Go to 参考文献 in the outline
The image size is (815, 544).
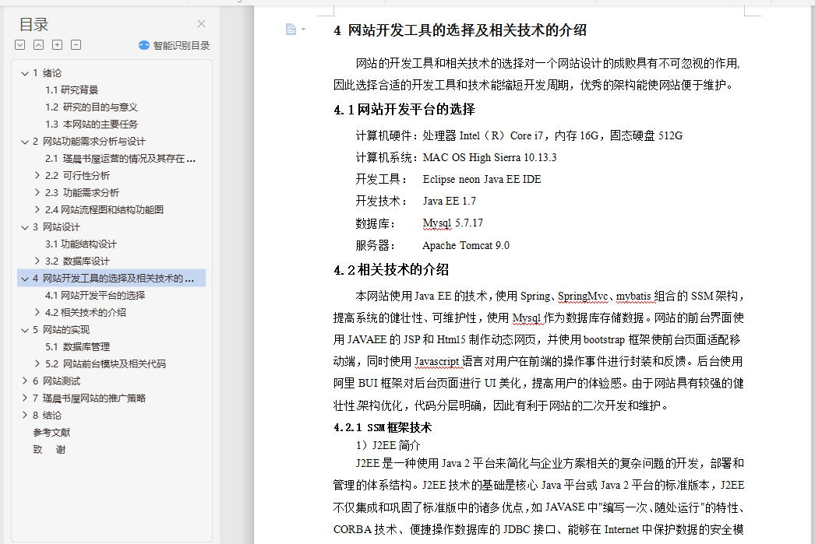click(51, 433)
